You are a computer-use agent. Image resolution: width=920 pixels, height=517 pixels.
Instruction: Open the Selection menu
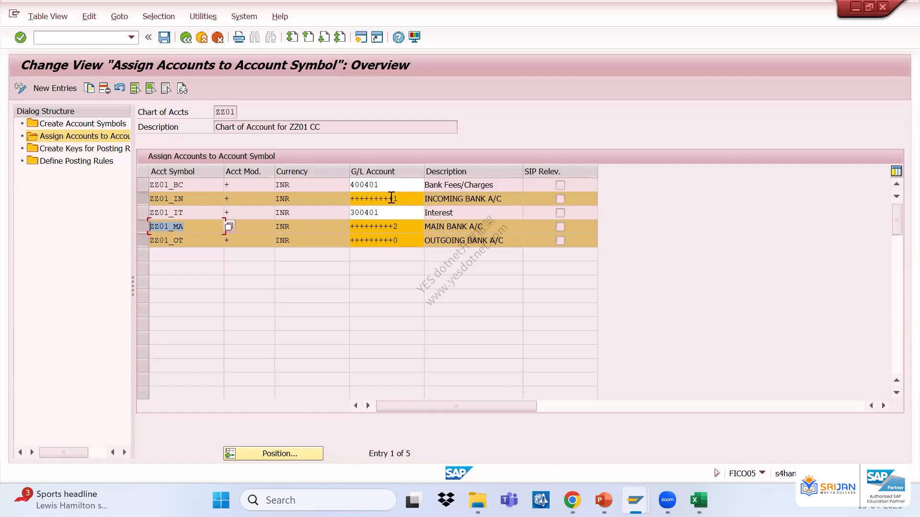(x=159, y=16)
